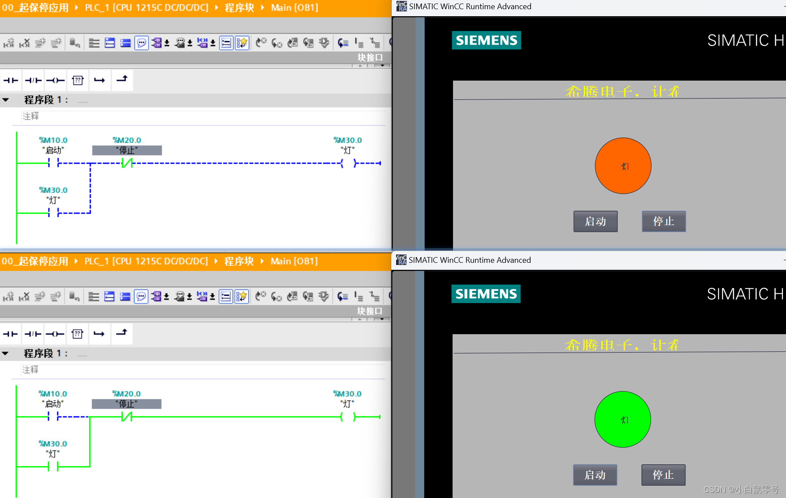Breadcrumb 00_起保停应用 above dashed-blue rung editor
The image size is (786, 498).
coord(35,7)
